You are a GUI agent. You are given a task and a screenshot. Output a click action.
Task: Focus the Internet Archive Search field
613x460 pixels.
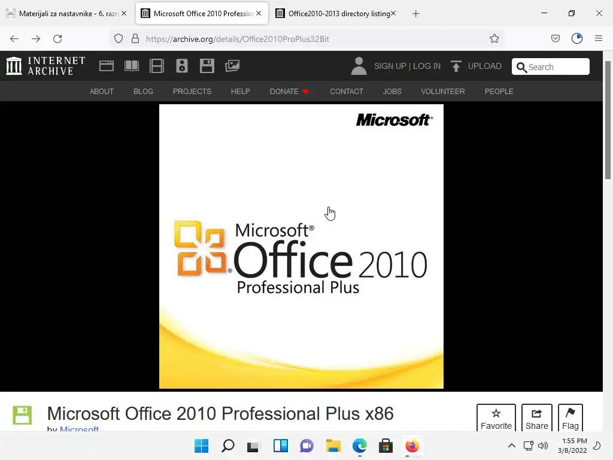tap(551, 67)
